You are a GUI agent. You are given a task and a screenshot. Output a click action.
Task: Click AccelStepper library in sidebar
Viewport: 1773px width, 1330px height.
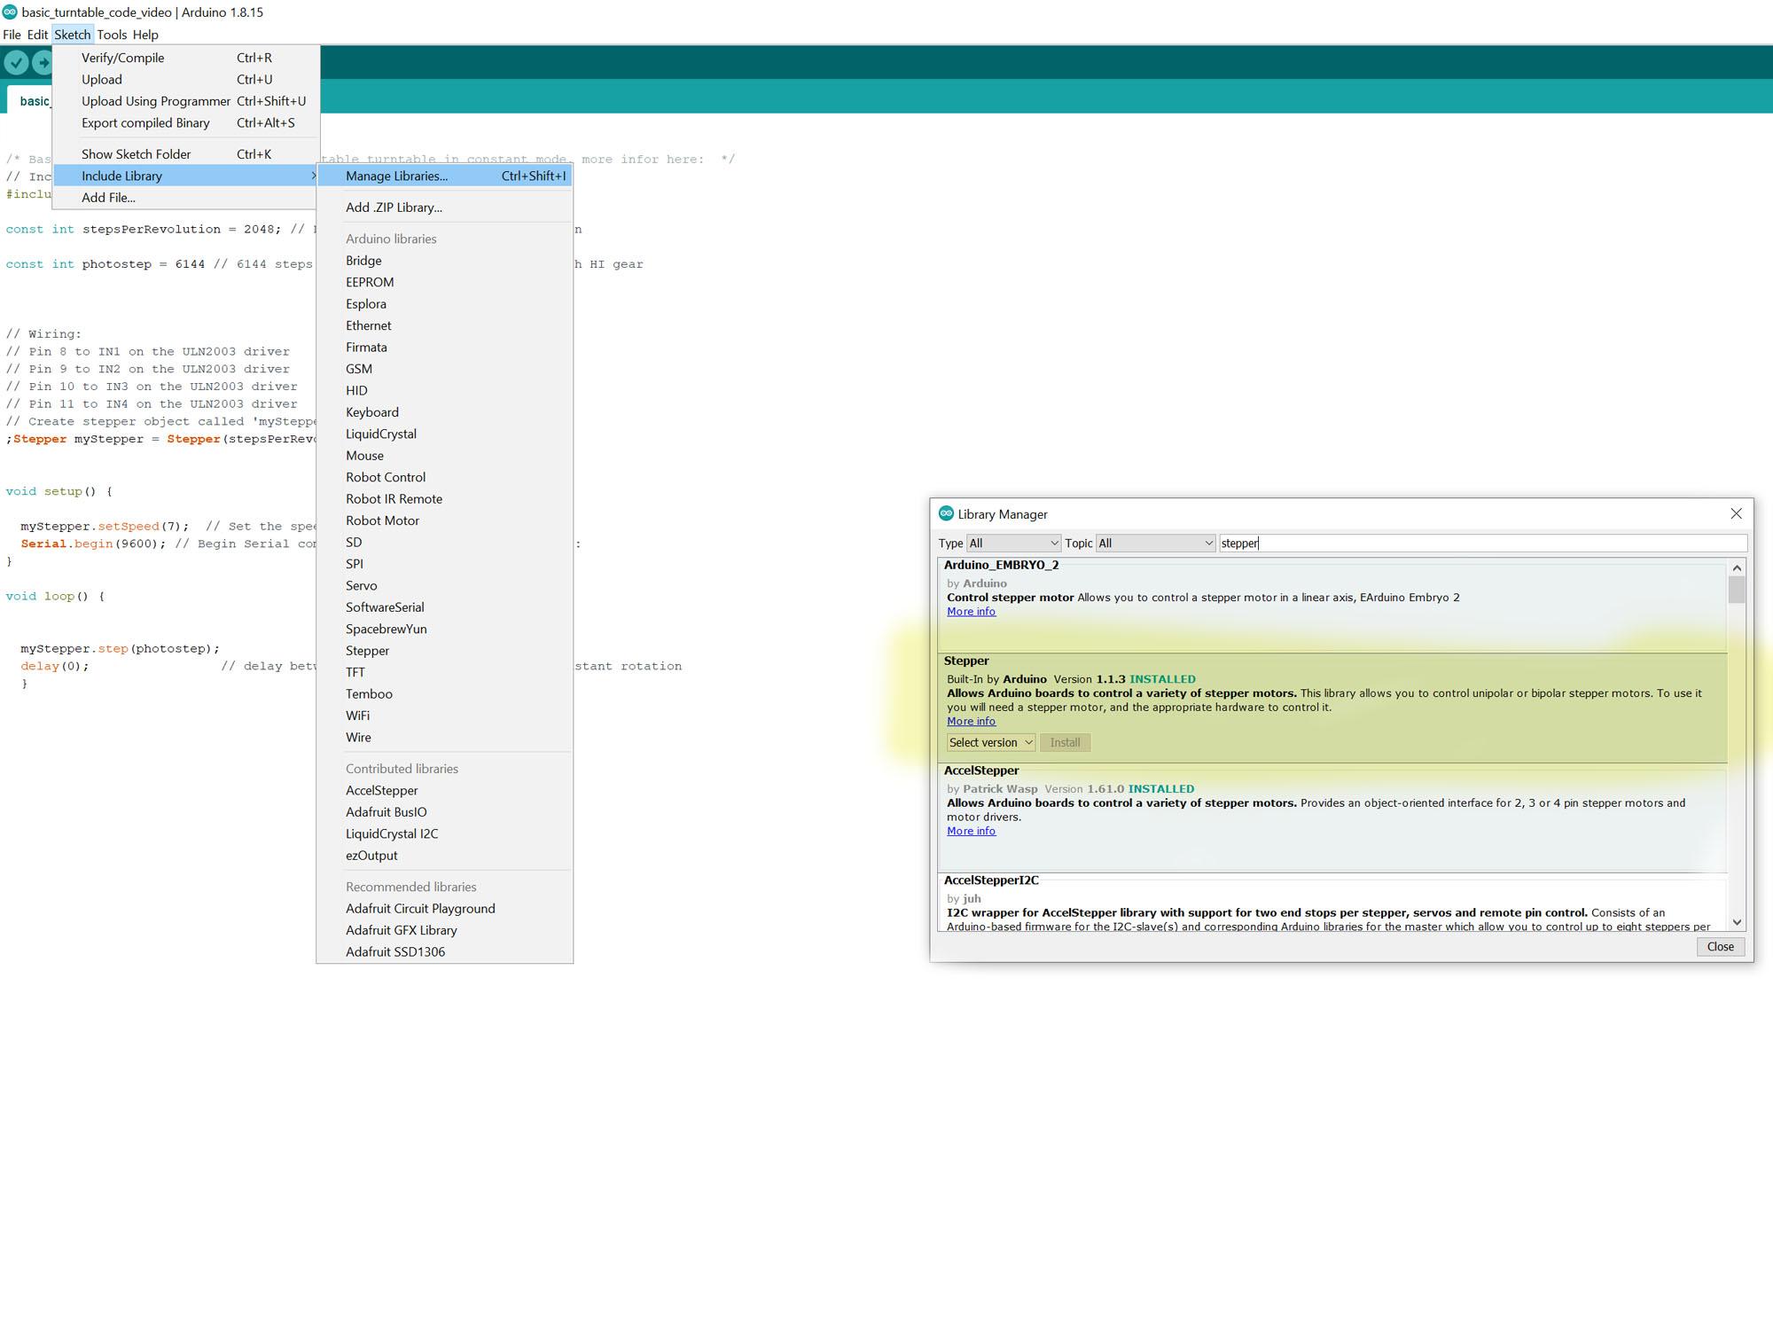381,789
